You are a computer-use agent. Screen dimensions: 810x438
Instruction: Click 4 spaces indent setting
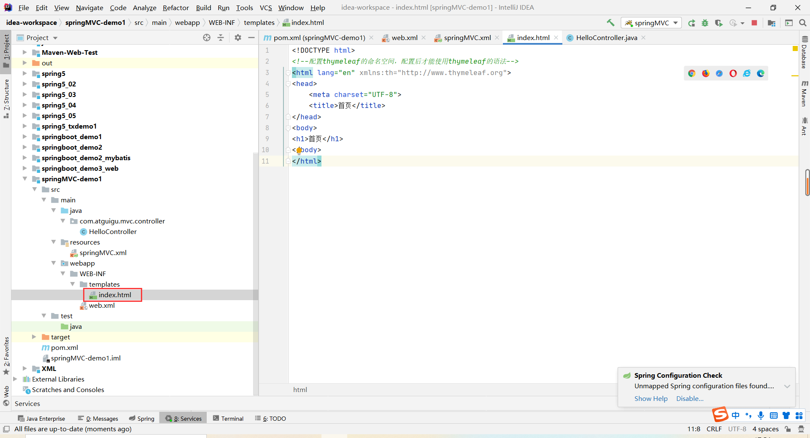(765, 429)
